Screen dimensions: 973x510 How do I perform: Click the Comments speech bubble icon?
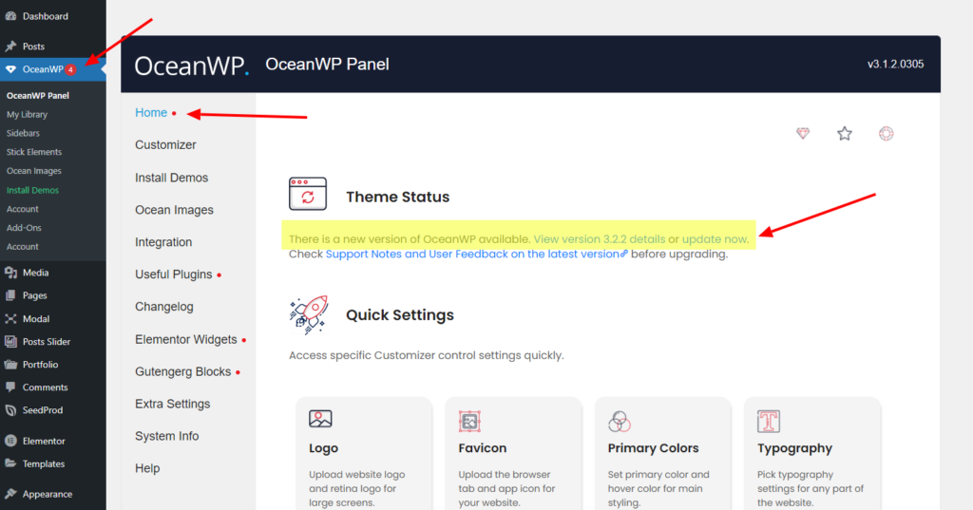pyautogui.click(x=10, y=387)
